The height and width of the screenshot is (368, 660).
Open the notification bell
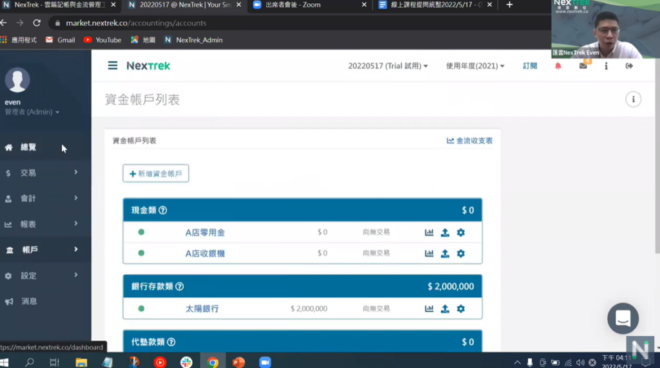point(558,66)
